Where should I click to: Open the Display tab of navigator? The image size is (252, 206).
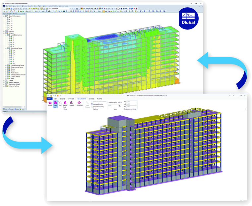pyautogui.click(x=11, y=109)
